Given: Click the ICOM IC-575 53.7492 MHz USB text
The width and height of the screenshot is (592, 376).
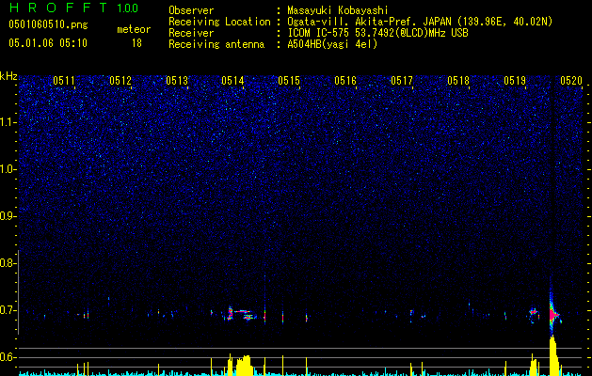Looking at the screenshot, I should coord(377,33).
